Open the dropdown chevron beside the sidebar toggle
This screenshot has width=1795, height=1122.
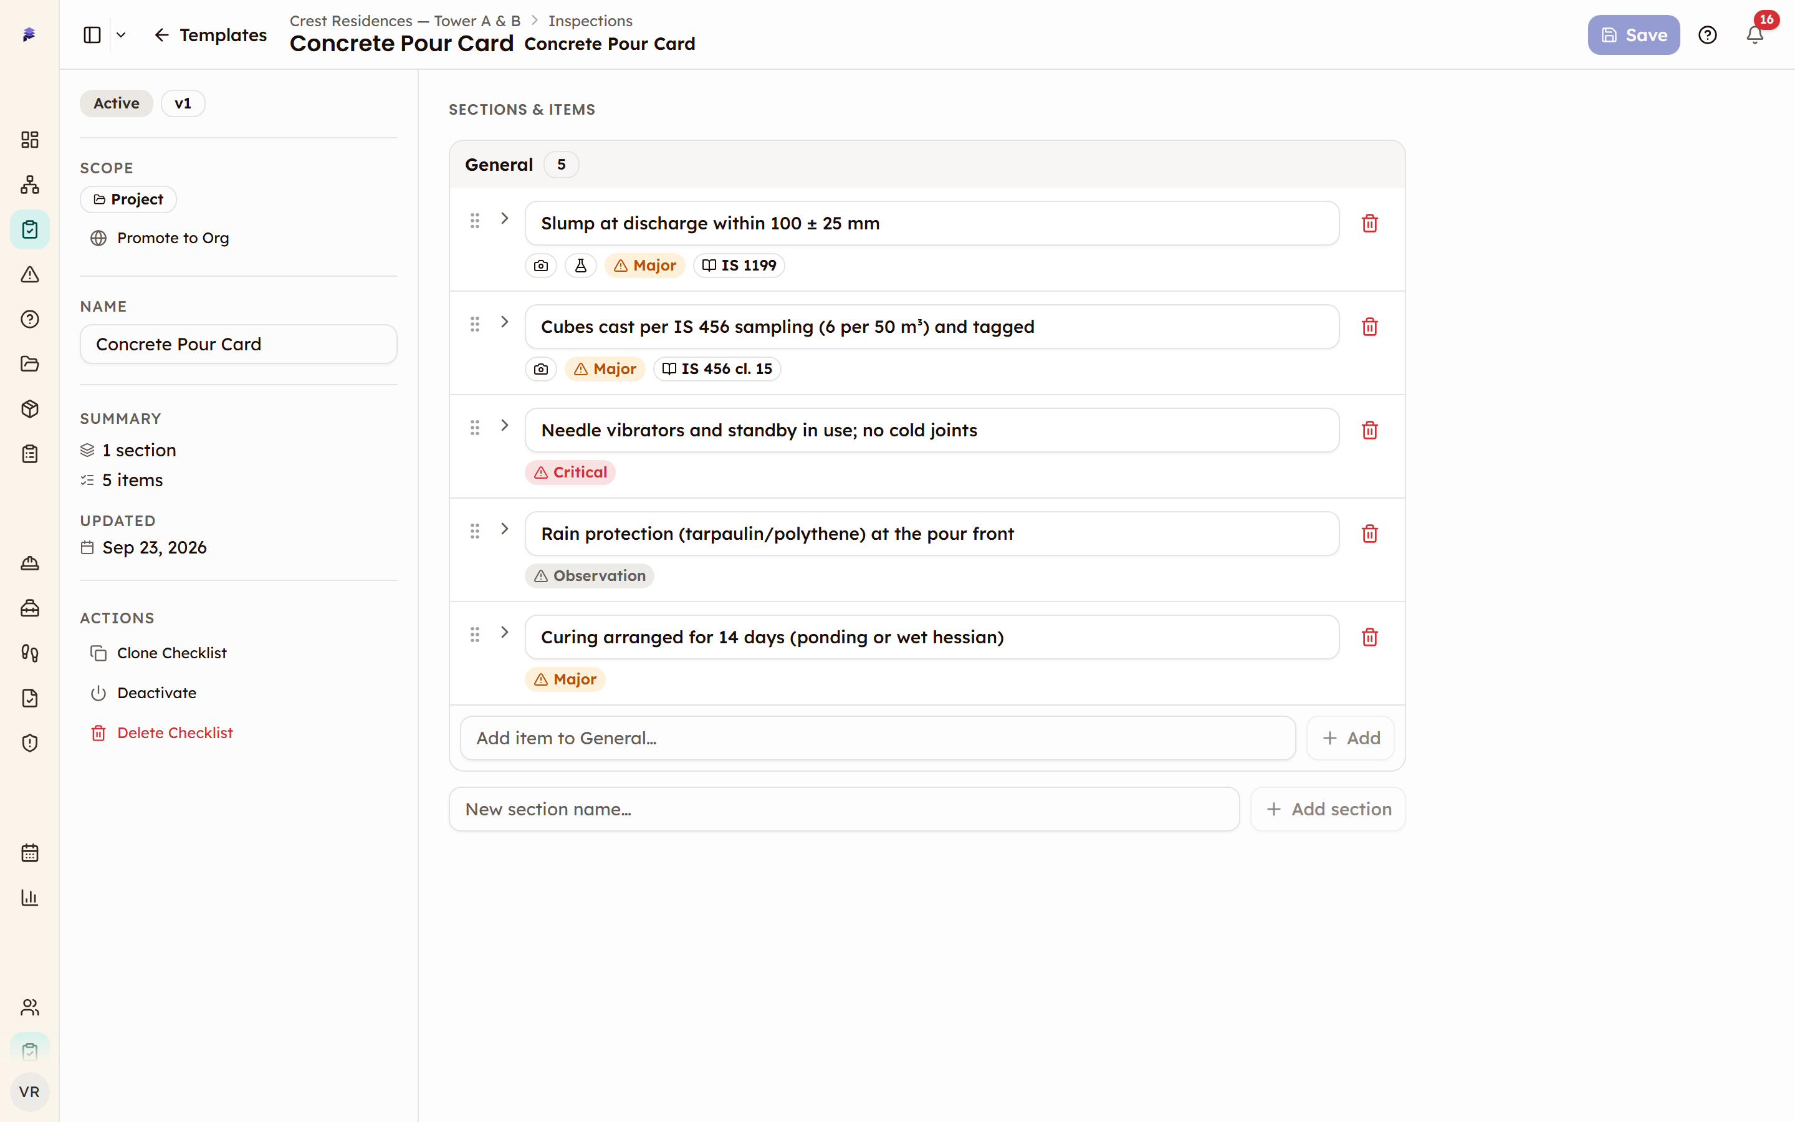pos(121,35)
